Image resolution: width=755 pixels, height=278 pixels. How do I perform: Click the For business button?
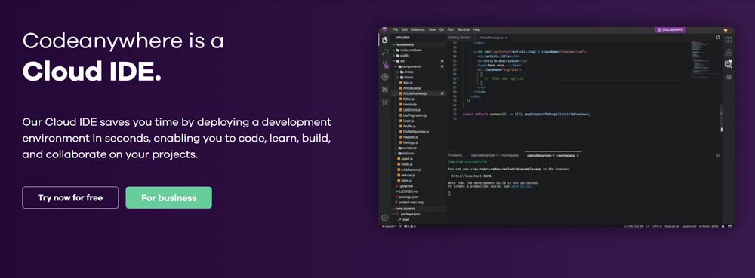[168, 197]
